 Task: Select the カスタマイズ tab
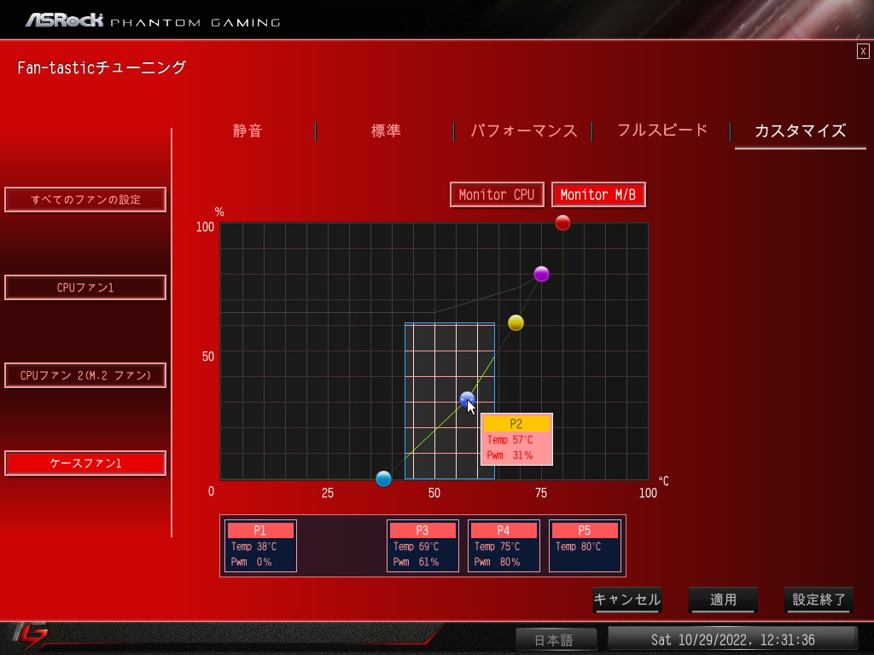coord(800,130)
